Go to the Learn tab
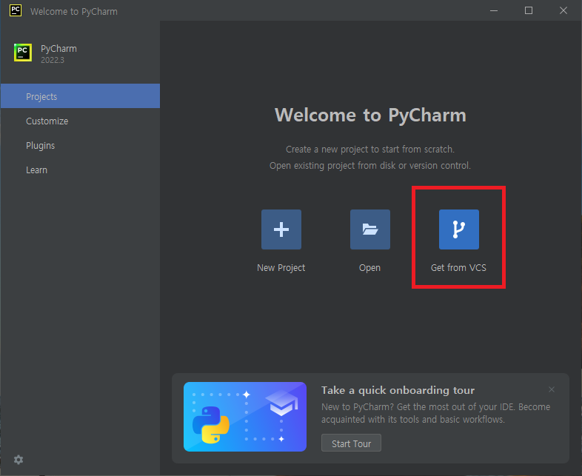This screenshot has width=582, height=476. (80, 170)
